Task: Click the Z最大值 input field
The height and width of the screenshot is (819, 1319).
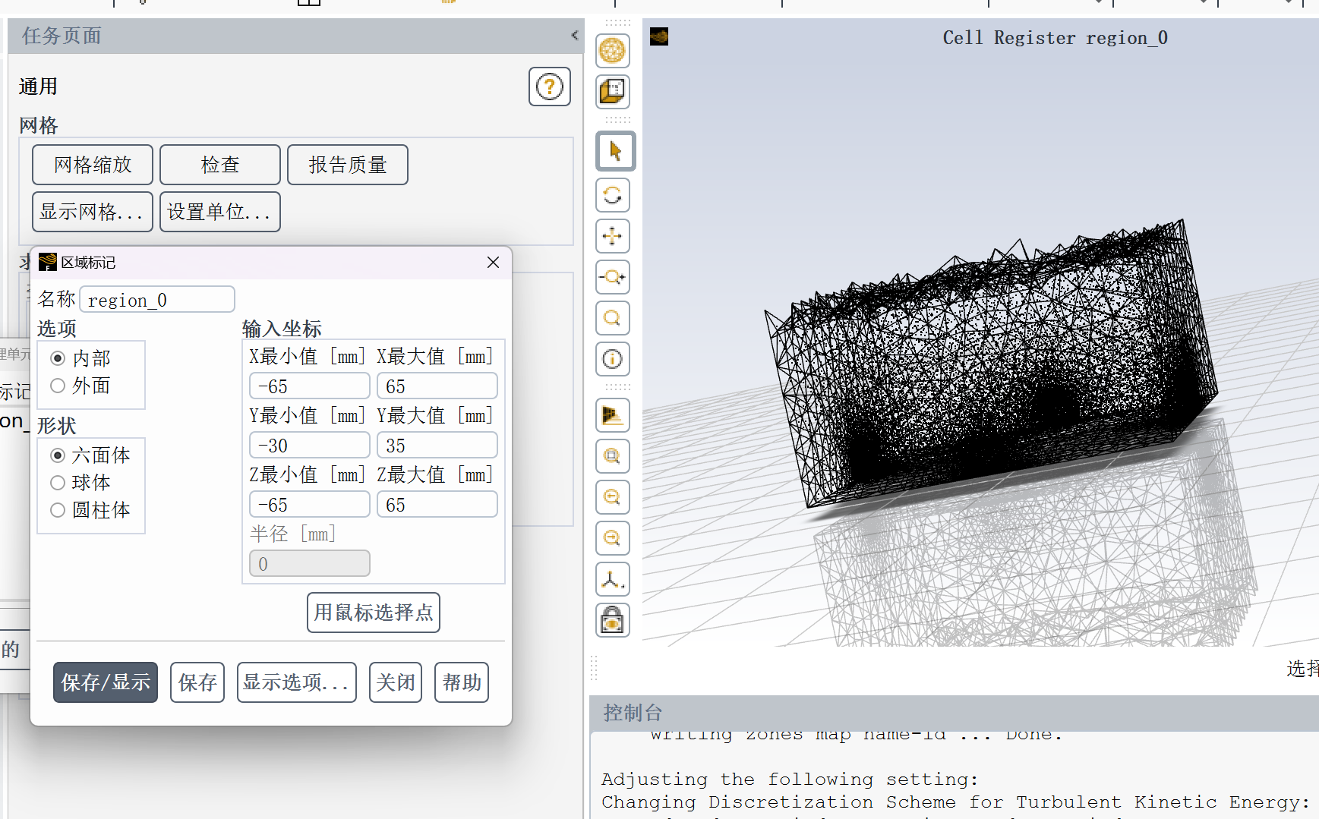Action: coord(437,505)
